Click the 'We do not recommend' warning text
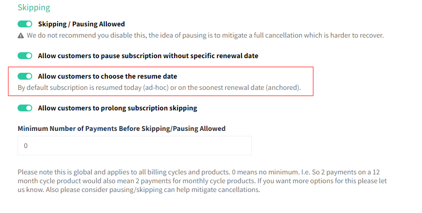 pos(205,35)
